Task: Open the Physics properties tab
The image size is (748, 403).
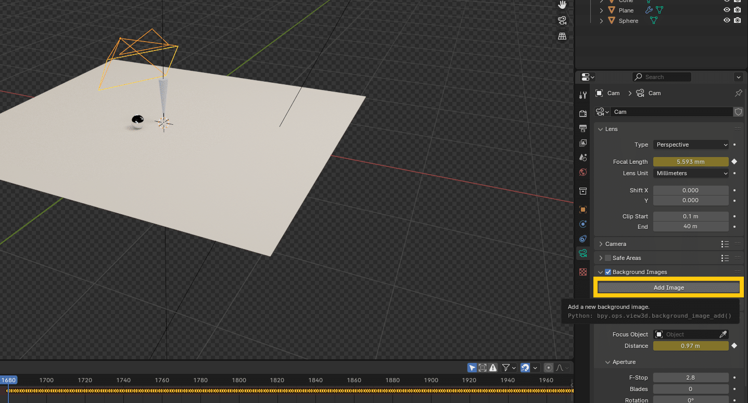Action: tap(583, 224)
